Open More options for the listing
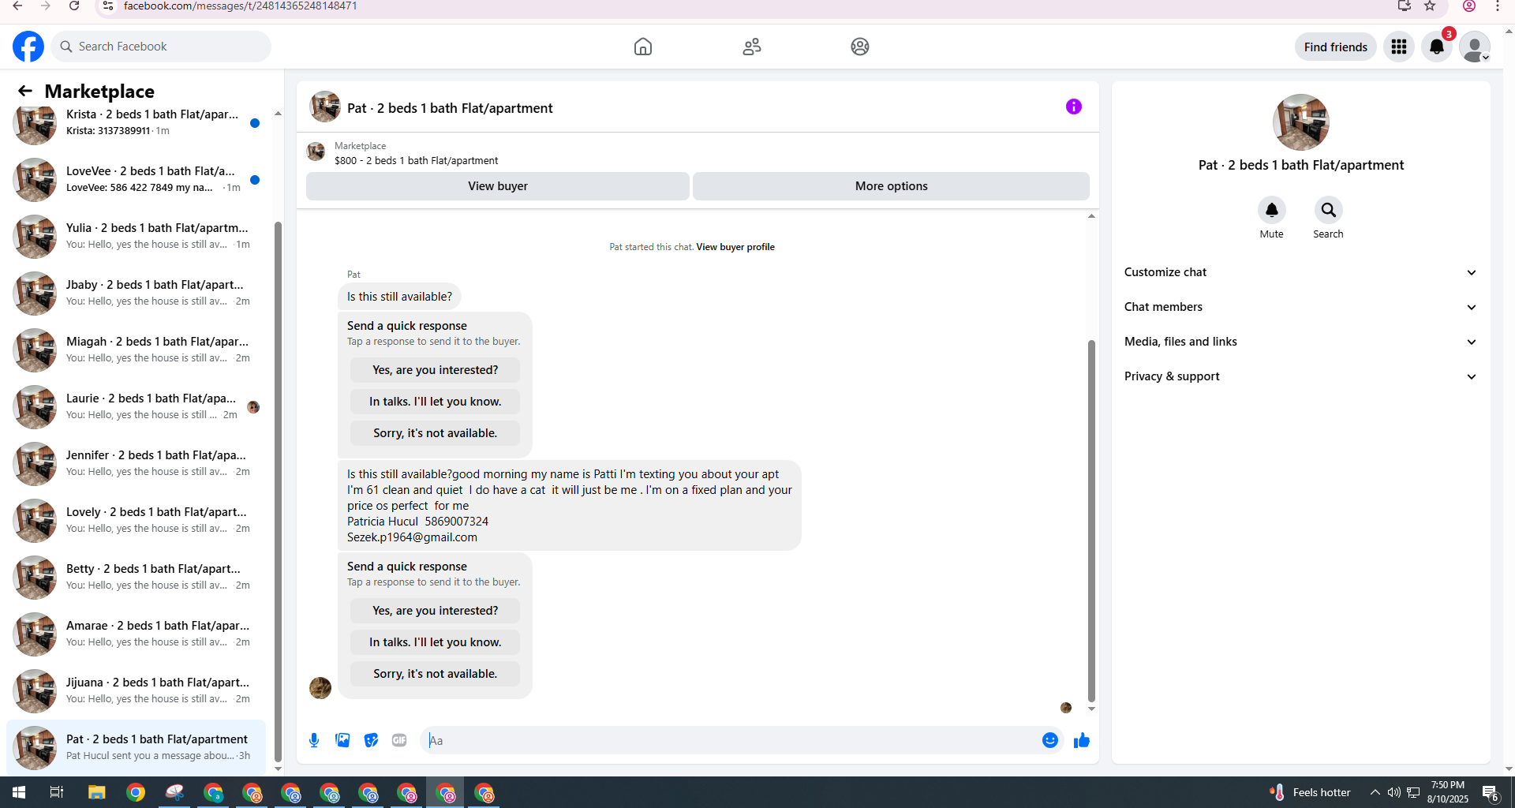The image size is (1515, 808). click(891, 186)
